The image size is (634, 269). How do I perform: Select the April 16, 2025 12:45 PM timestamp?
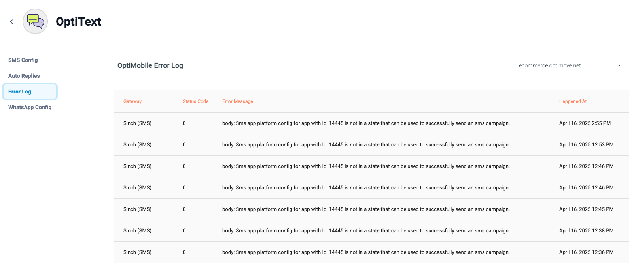(x=587, y=209)
